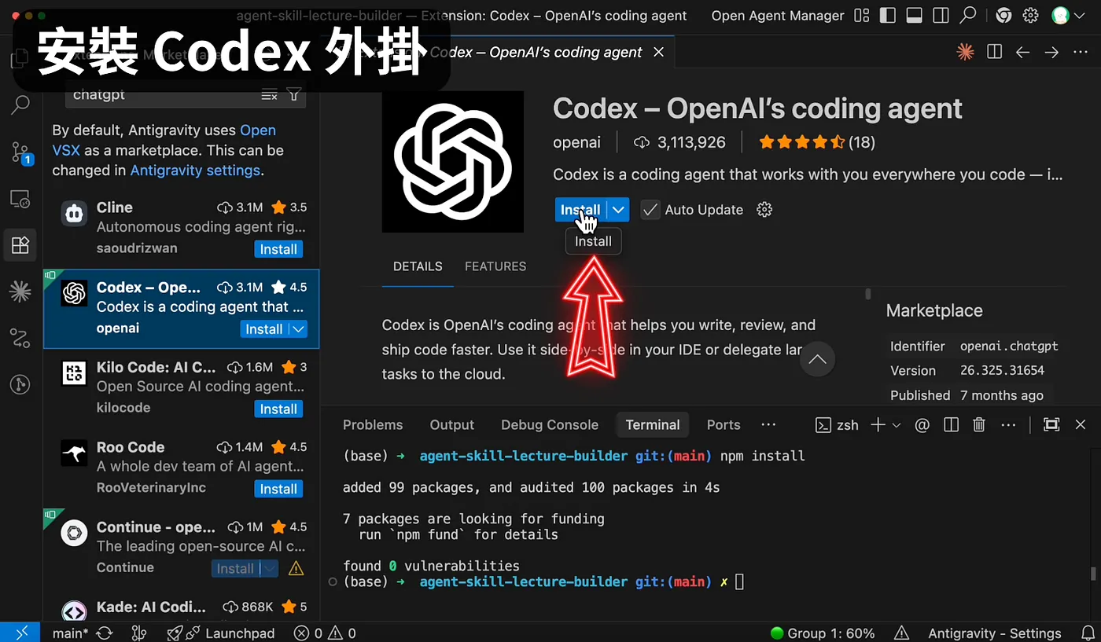Image resolution: width=1101 pixels, height=642 pixels.
Task: Go back with the left arrow
Action: pos(1022,52)
